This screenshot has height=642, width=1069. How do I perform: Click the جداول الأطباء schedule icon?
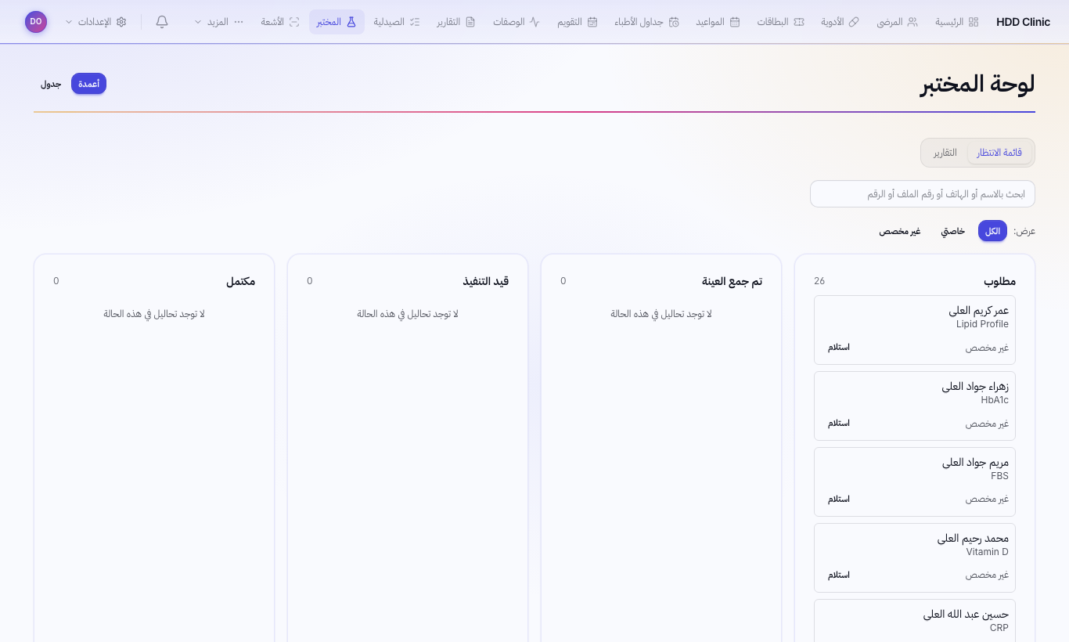tap(674, 22)
